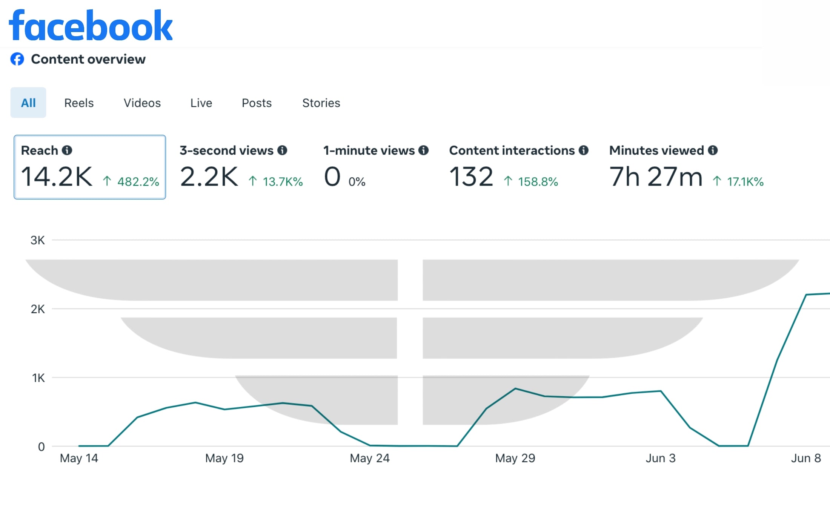Click the Facebook circle icon beside Content overview
The image size is (830, 528).
pos(17,59)
